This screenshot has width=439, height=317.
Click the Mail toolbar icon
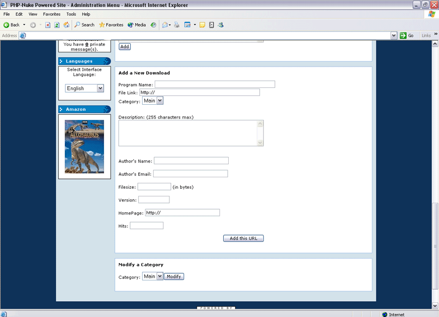166,25
